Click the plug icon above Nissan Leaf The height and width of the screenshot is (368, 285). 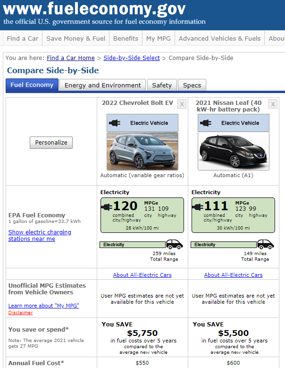[x=206, y=123]
